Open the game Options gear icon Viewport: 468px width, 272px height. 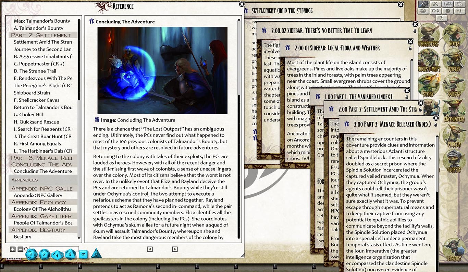[448, 11]
